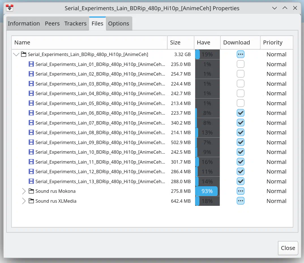Open the Trackers tab
Viewport: 304px width, 263px height.
[75, 23]
